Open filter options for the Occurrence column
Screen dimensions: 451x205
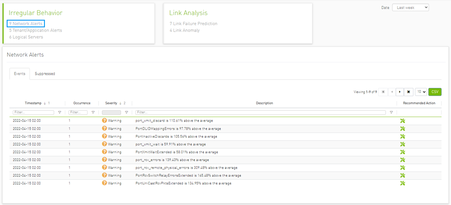93,112
